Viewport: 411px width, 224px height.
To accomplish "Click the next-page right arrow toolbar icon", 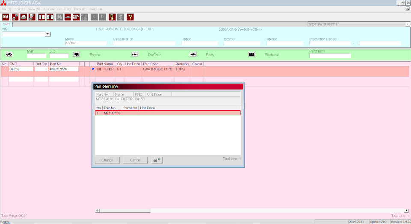I will click(x=102, y=17).
